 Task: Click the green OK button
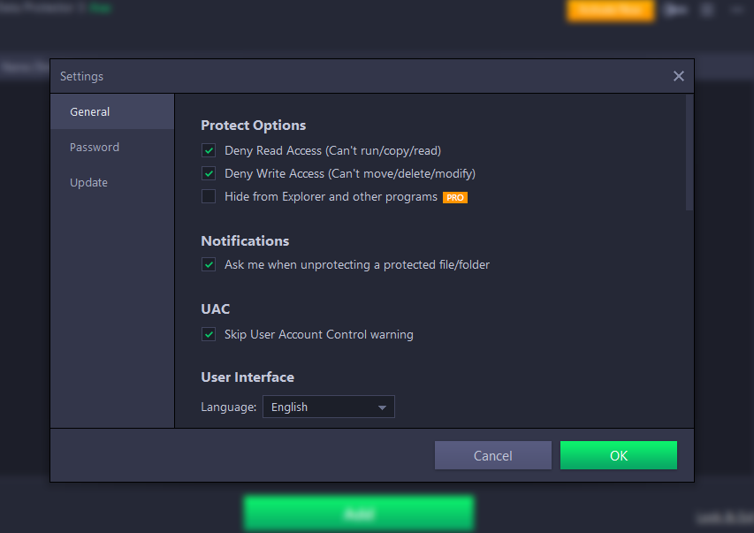click(x=619, y=455)
